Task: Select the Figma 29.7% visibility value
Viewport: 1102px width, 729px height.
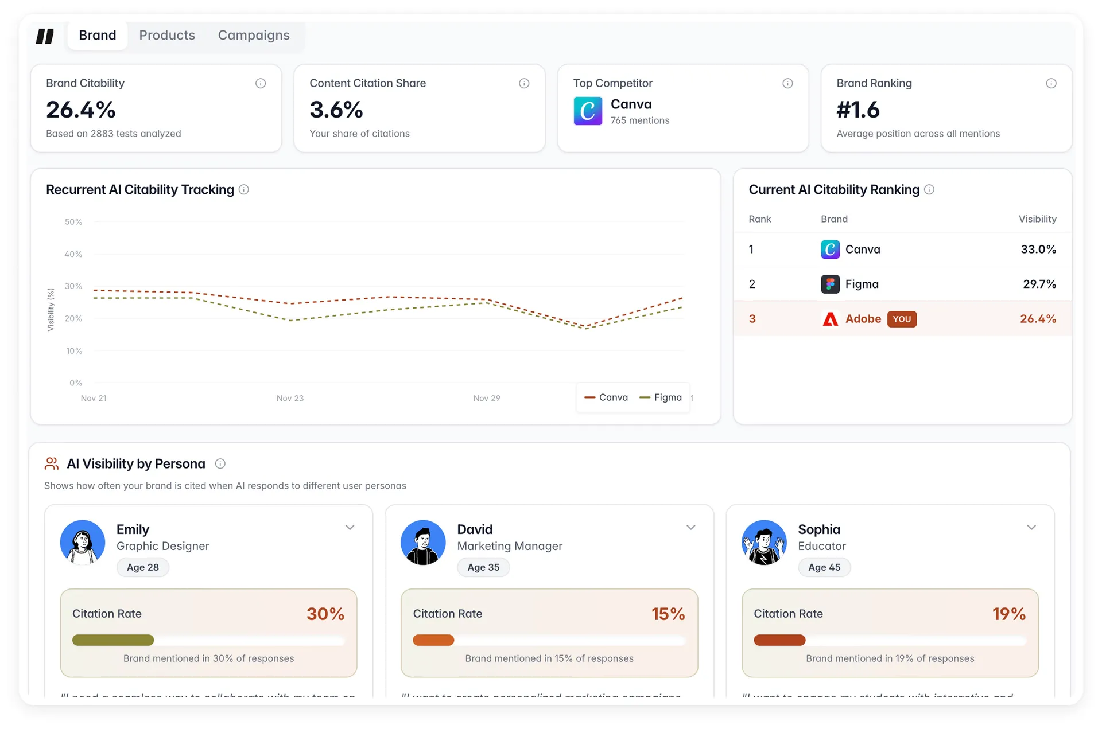Action: [x=1039, y=284]
